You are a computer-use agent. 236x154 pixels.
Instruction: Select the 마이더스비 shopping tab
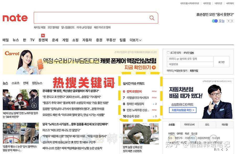click(189, 125)
